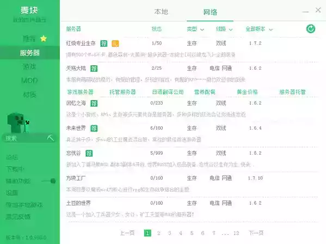The image size is (326, 244).
Task: Select 服务器 in the sidebar
Action: [x=30, y=53]
